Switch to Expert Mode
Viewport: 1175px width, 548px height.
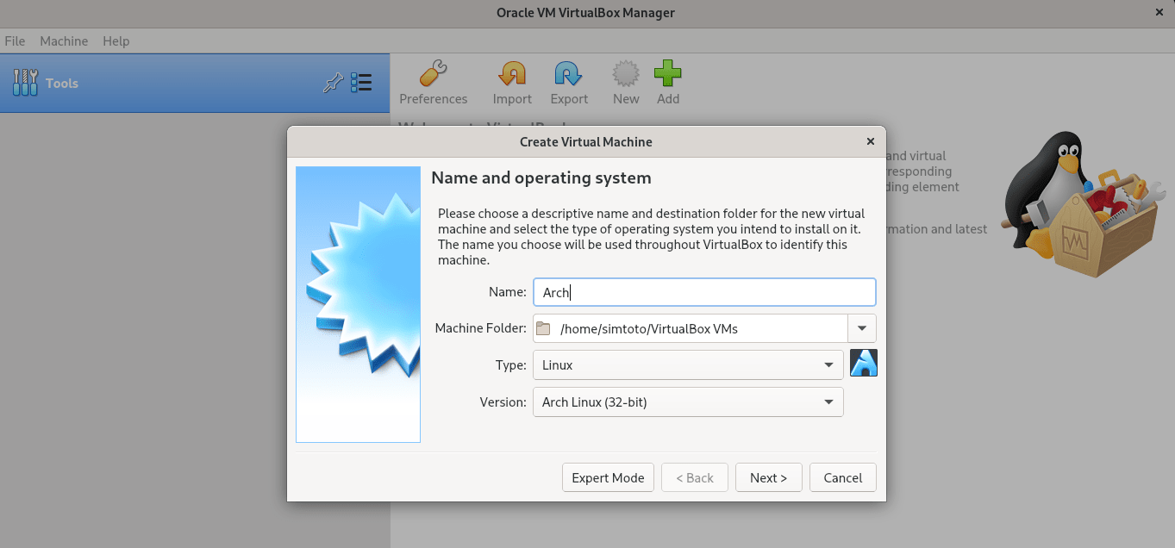(x=608, y=477)
